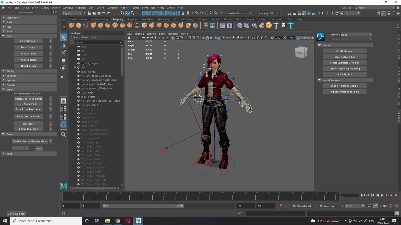The height and width of the screenshot is (225, 401).
Task: Click the stamp-shaped sculpt shelf icon
Action: [137, 25]
